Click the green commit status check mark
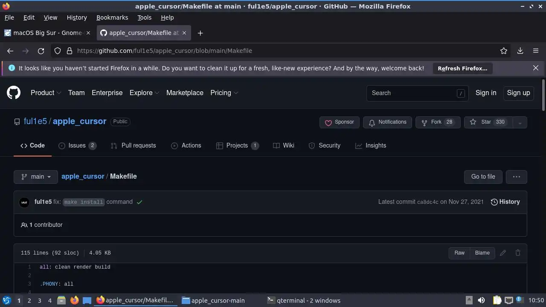Viewport: 546px width, 307px height. [x=139, y=202]
